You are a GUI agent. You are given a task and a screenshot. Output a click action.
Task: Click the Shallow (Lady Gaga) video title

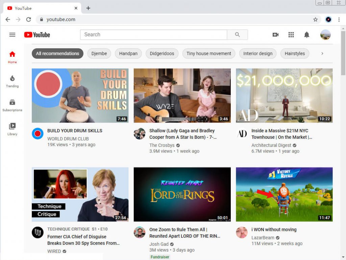pos(183,134)
